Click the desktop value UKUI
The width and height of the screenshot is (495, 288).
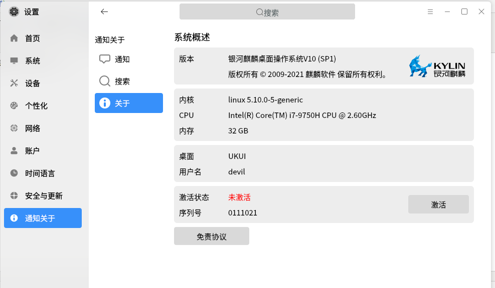point(237,156)
